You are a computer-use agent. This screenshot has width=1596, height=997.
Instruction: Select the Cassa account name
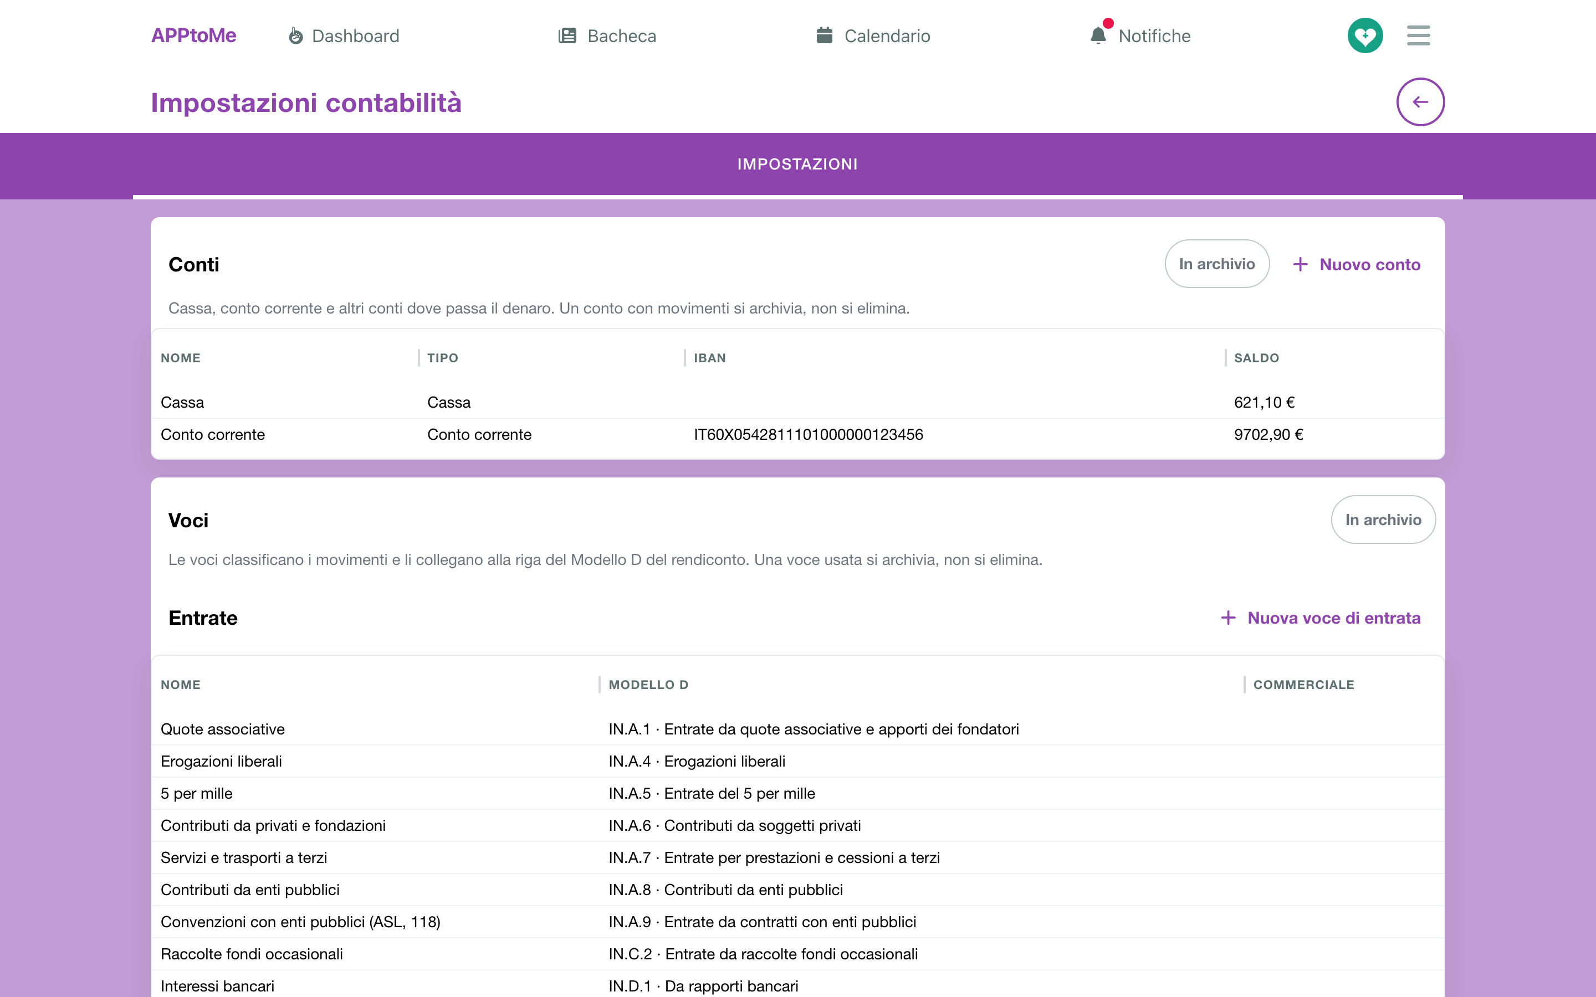point(182,402)
